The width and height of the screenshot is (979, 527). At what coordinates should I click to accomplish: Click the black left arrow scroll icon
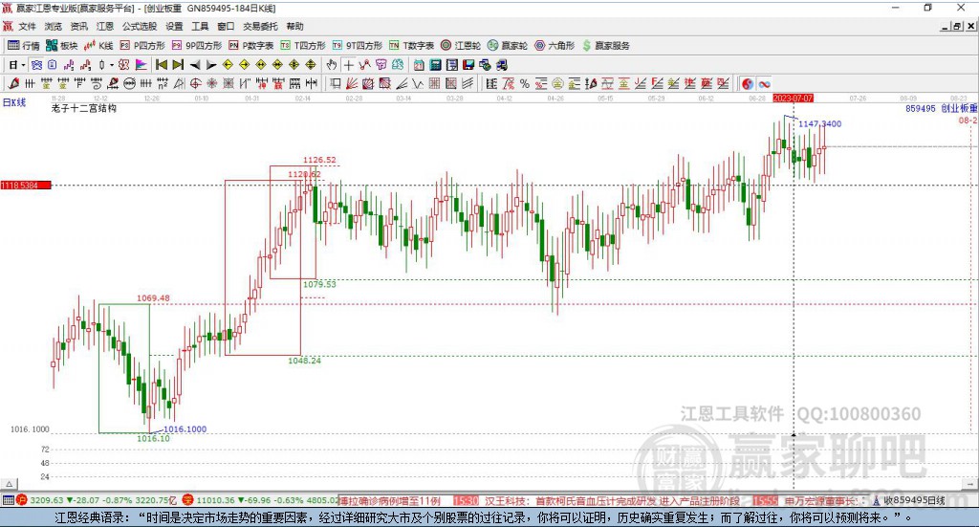(195, 65)
